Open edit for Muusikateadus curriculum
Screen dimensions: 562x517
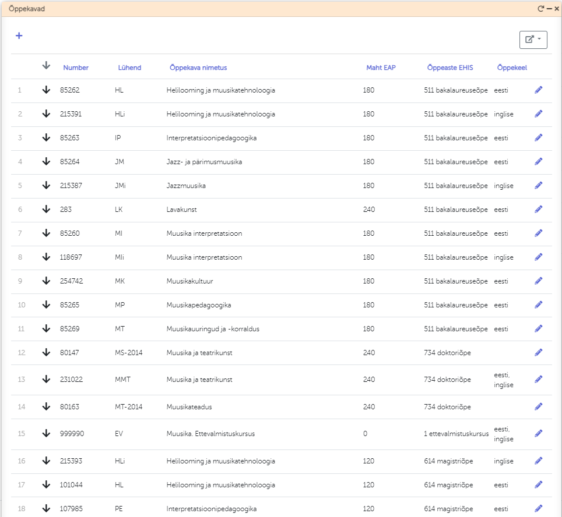click(538, 406)
